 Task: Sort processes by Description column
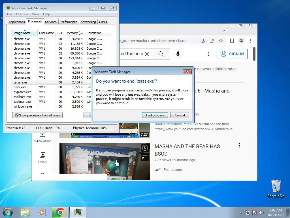click(x=95, y=33)
